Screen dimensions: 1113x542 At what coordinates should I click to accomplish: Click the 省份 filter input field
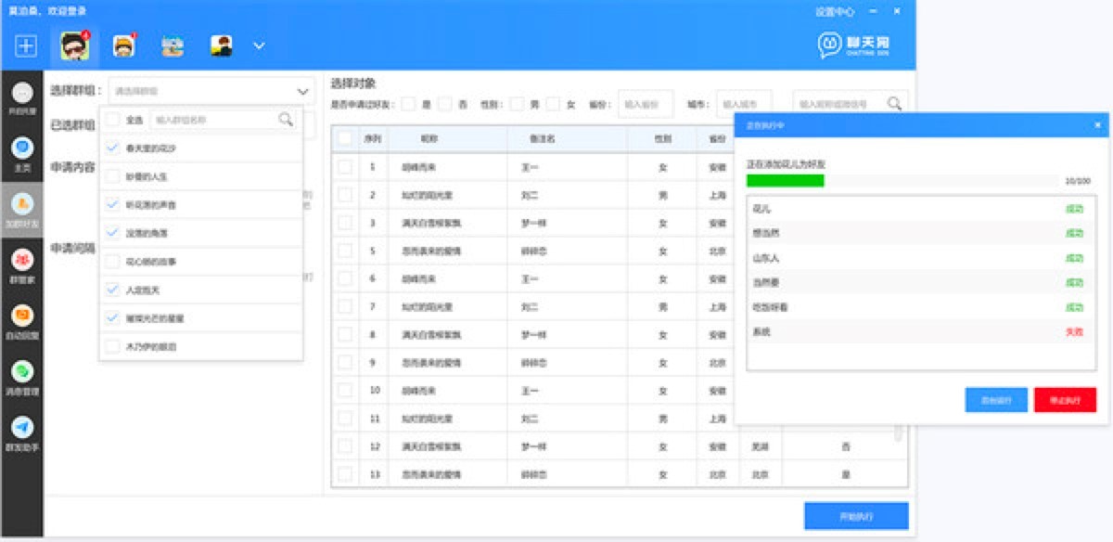point(646,104)
